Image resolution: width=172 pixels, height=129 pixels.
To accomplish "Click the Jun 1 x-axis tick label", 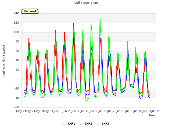I will point(57,111).
